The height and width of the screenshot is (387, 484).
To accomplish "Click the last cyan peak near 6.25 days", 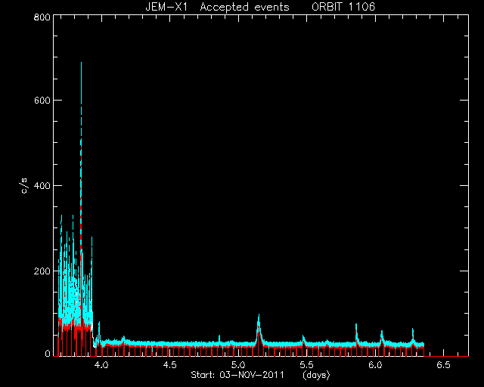I will (413, 331).
